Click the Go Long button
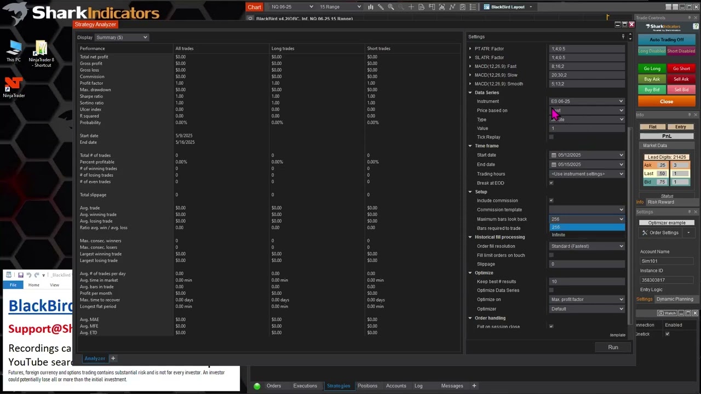This screenshot has height=394, width=701. pyautogui.click(x=652, y=68)
